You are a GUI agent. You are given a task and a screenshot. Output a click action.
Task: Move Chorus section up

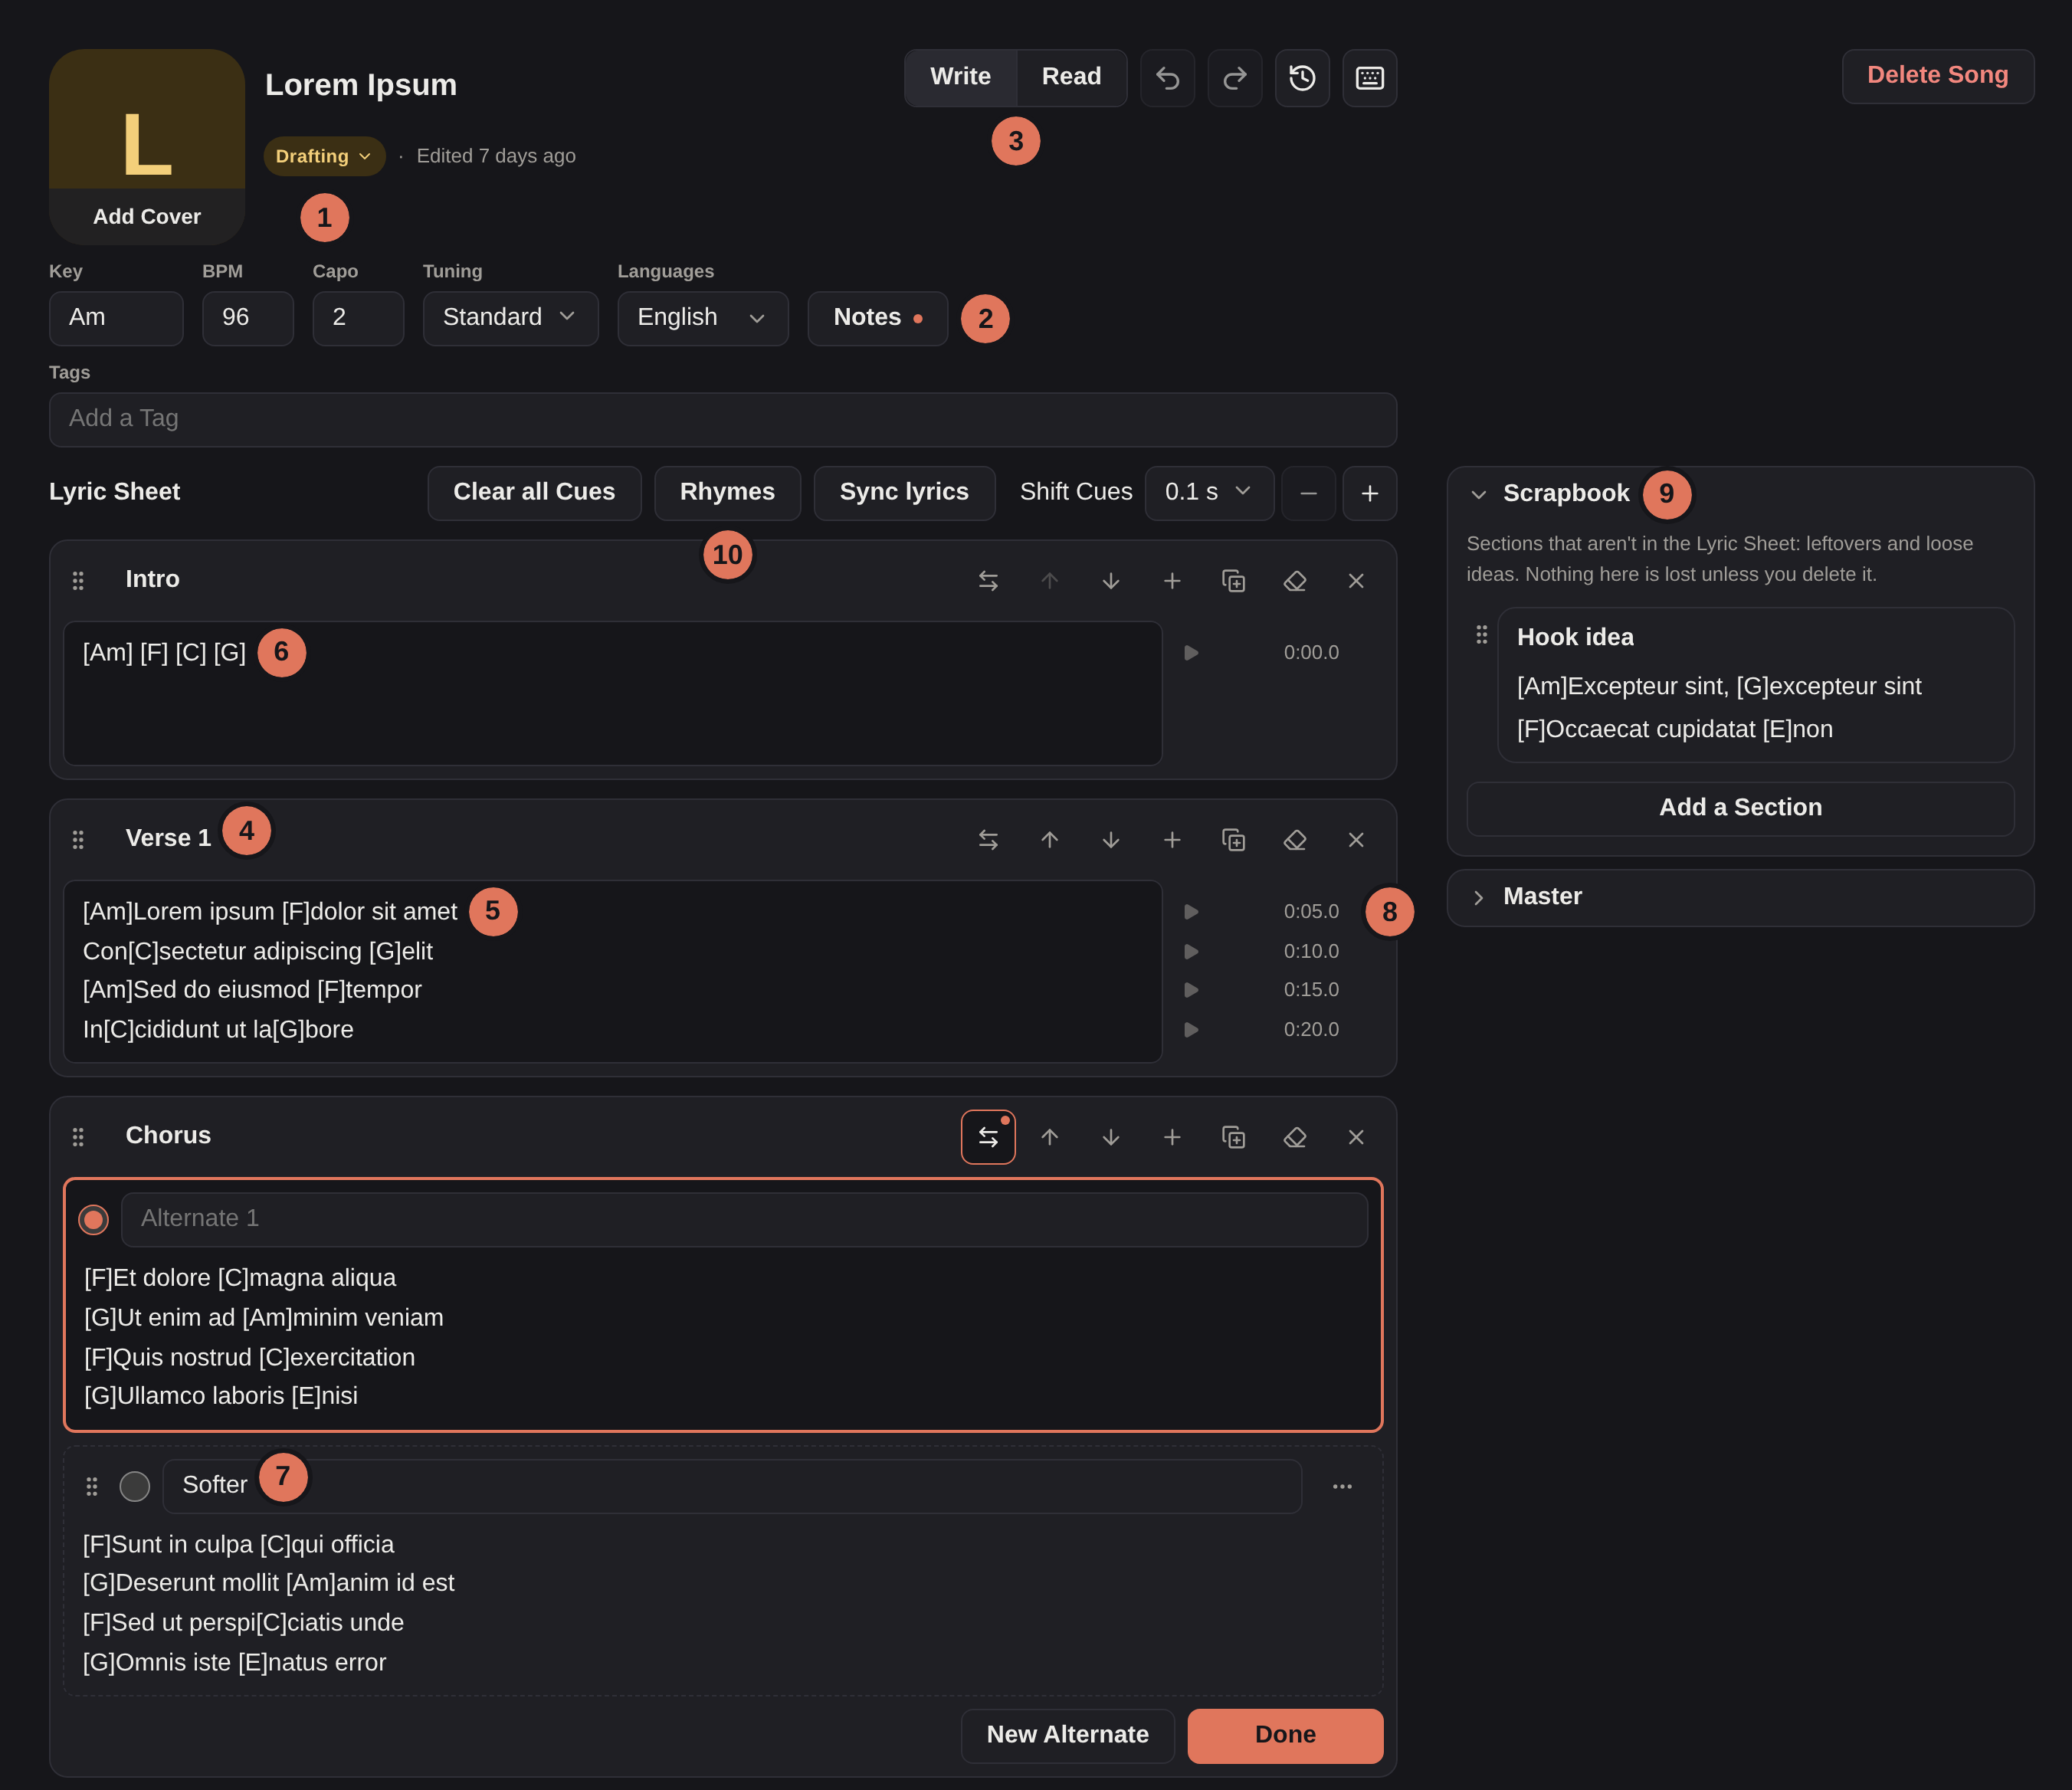[x=1049, y=1137]
